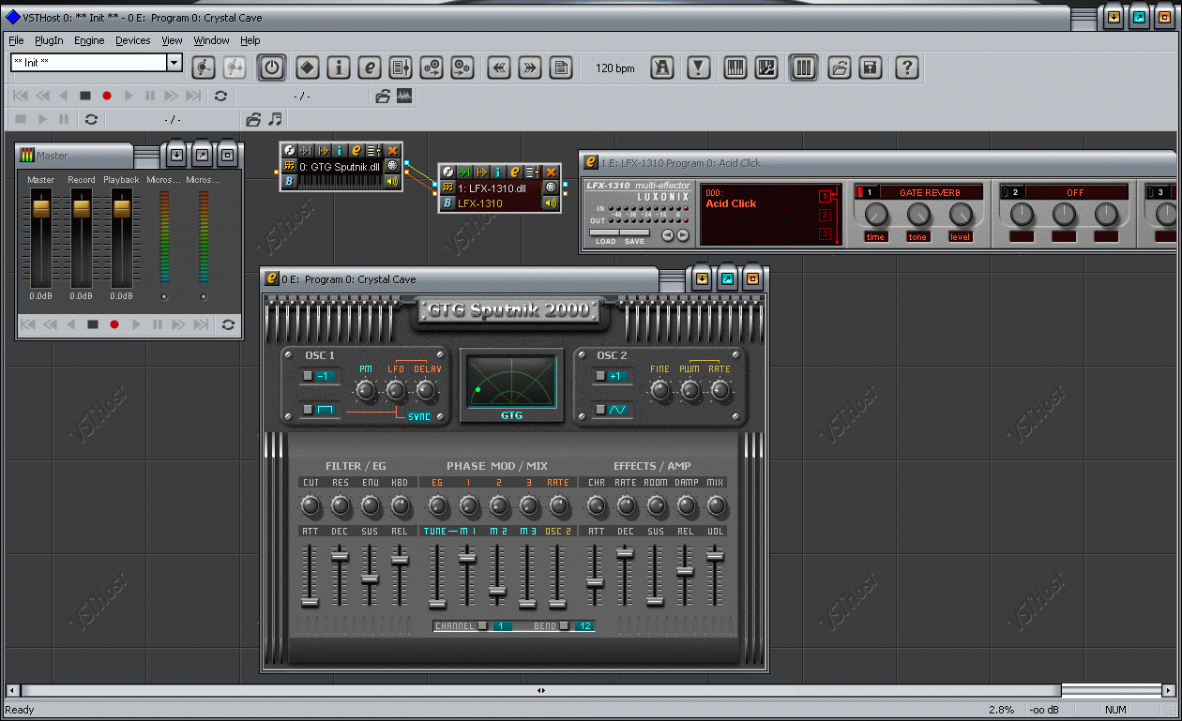Click the bars icon right of the keyboard-wrench icon
Screen dimensions: 1182x721
(803, 68)
